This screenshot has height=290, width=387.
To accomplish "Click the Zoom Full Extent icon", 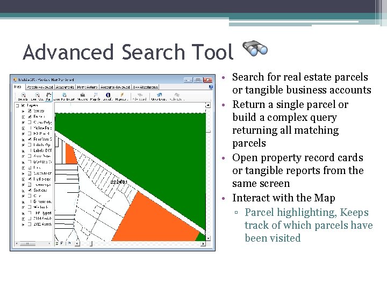I will [x=64, y=95].
